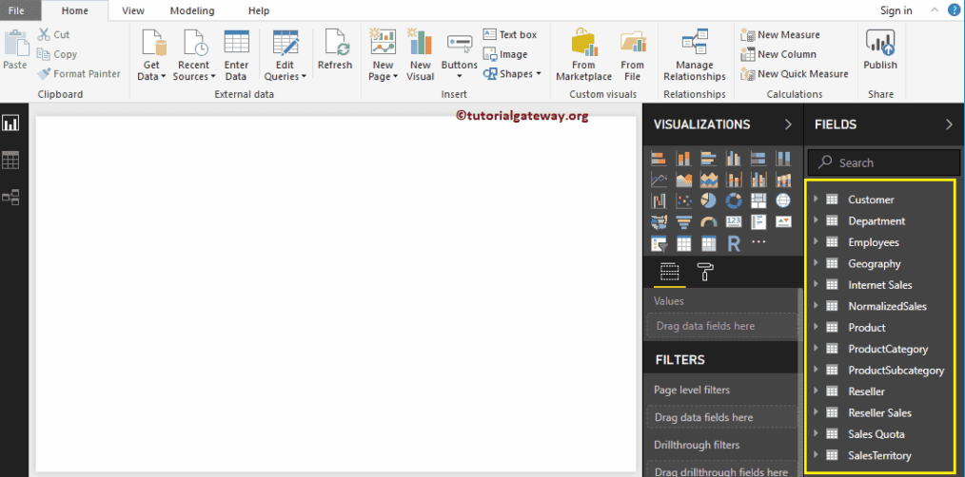
Task: Open Relationships view from left sidebar
Action: (10, 198)
